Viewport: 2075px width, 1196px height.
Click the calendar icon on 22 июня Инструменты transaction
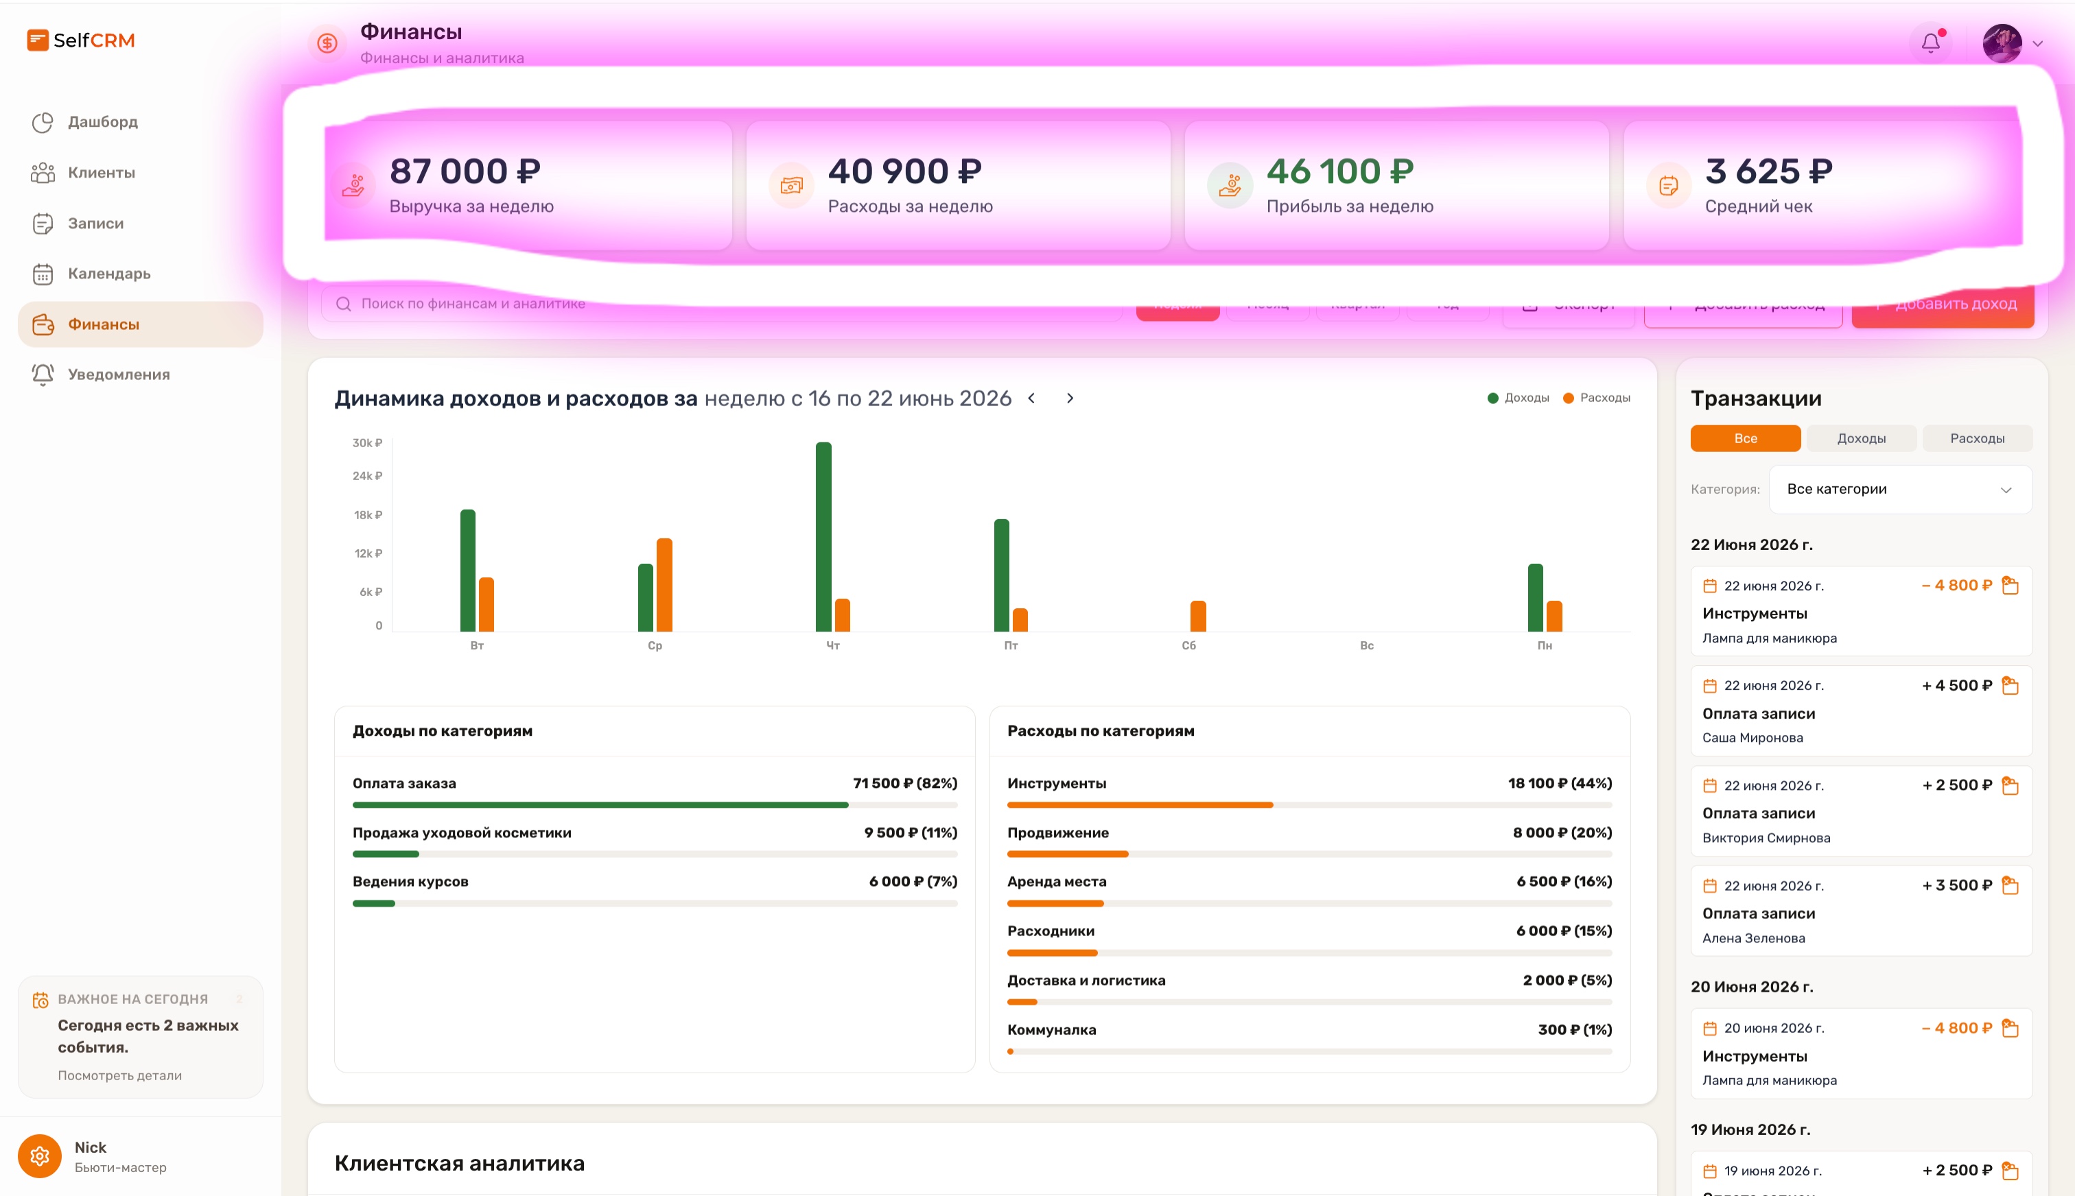click(x=1710, y=586)
